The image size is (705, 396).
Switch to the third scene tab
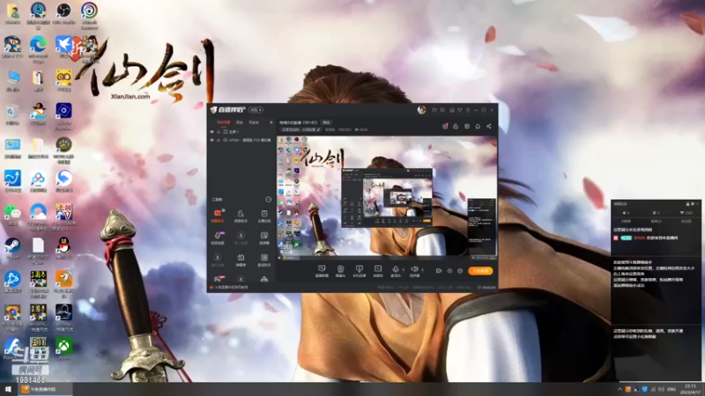coord(254,122)
